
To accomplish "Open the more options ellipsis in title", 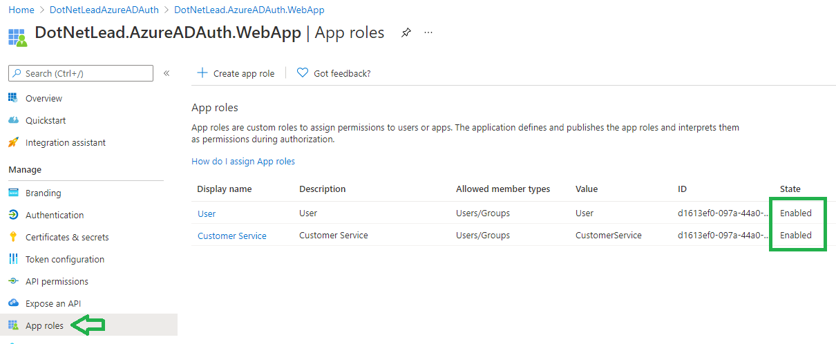I will tap(428, 32).
